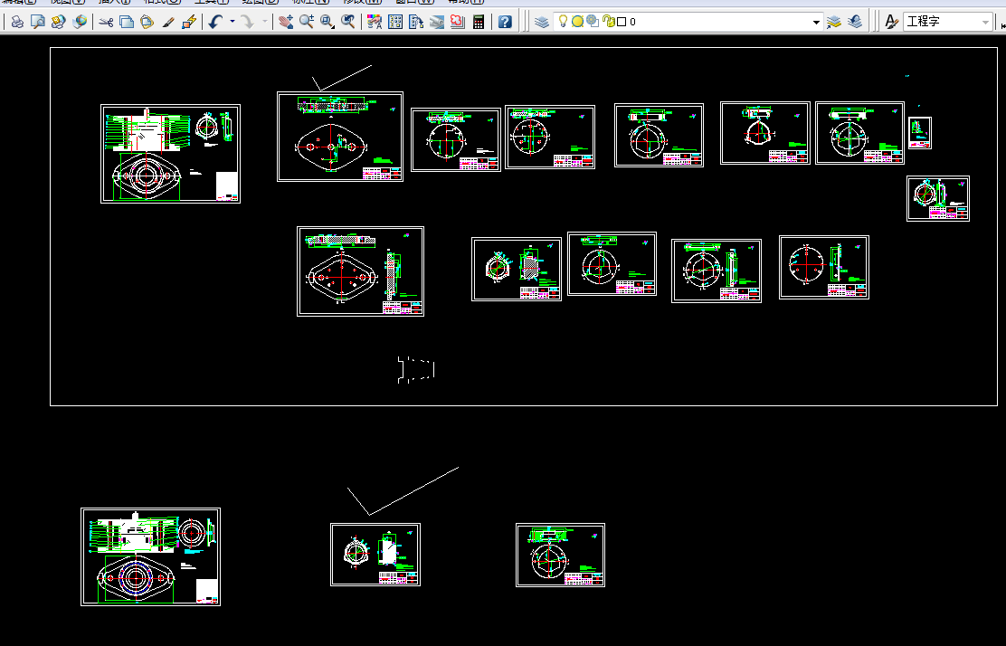Select the small narrow drawing sheet
1006x646 pixels.
pos(920,133)
